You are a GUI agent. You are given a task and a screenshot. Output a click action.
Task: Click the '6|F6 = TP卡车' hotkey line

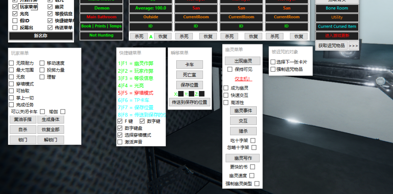pos(133,100)
